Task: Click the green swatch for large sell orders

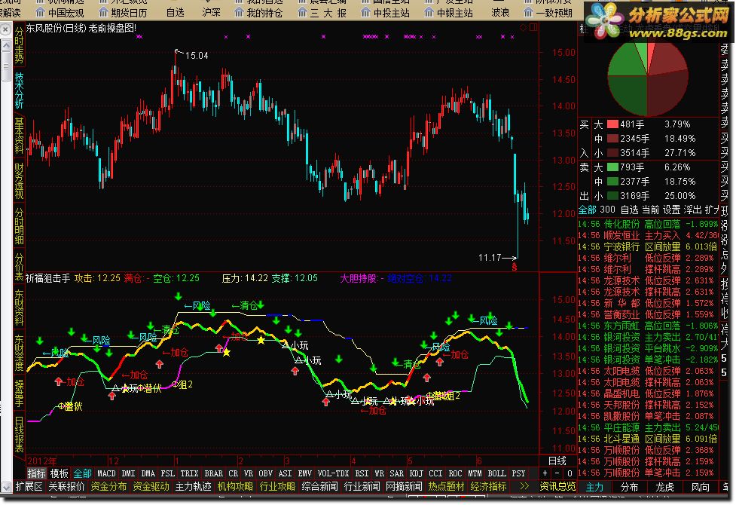Action: [612, 167]
